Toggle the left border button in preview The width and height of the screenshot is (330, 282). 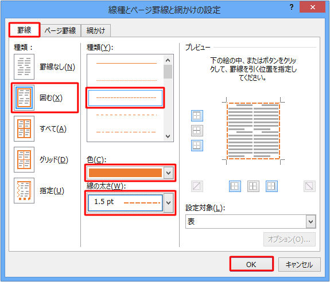point(235,186)
